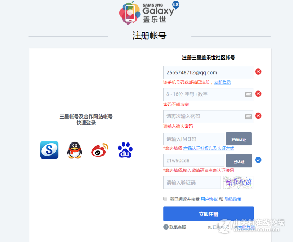Open virtual keyboard in confirm password field

pyautogui.click(x=249, y=117)
